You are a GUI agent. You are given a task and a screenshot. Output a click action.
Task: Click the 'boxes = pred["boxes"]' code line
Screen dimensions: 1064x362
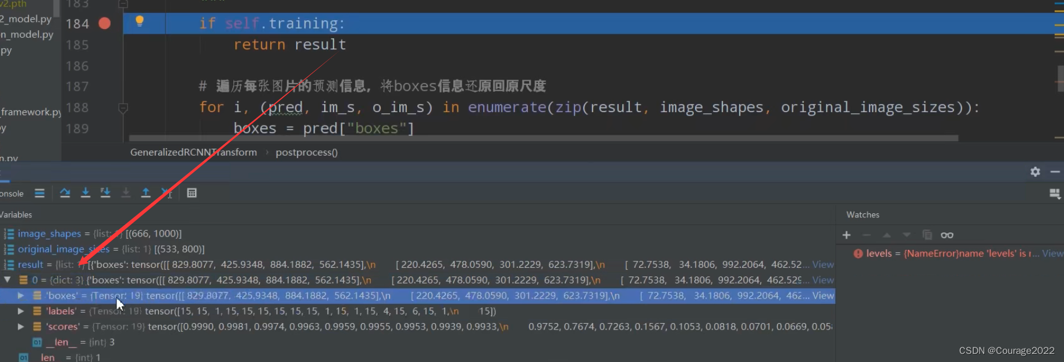324,128
